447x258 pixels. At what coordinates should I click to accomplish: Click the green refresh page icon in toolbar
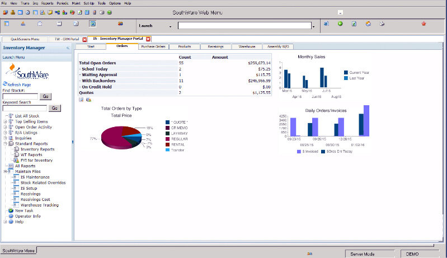tap(354, 24)
